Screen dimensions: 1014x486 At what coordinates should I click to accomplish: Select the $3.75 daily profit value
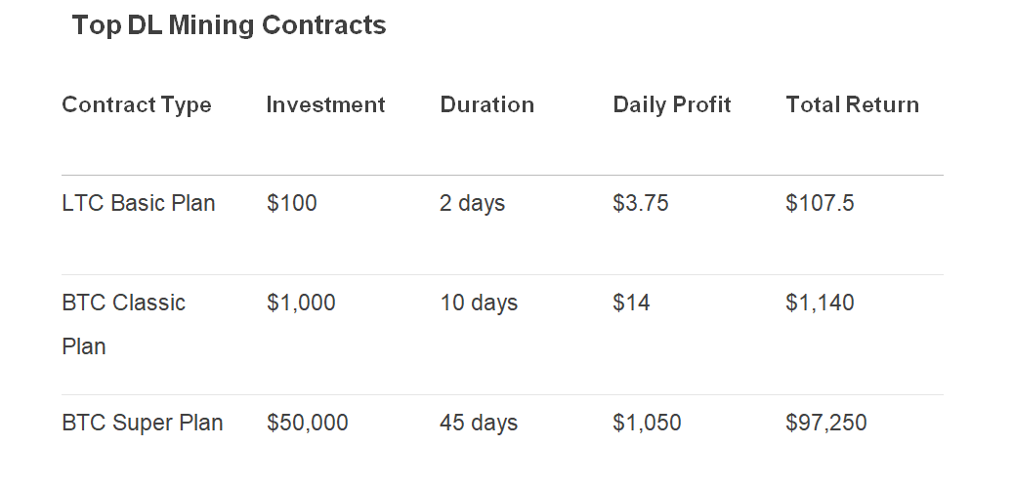640,203
